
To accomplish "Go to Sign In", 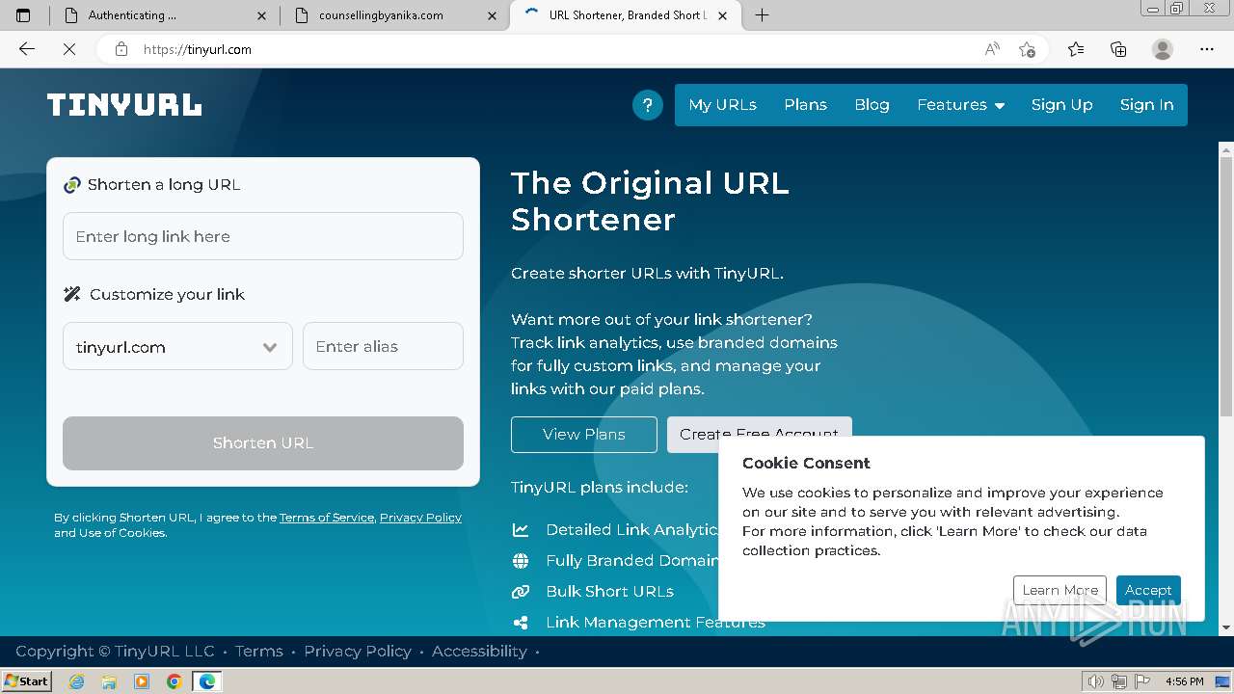I will coord(1146,105).
